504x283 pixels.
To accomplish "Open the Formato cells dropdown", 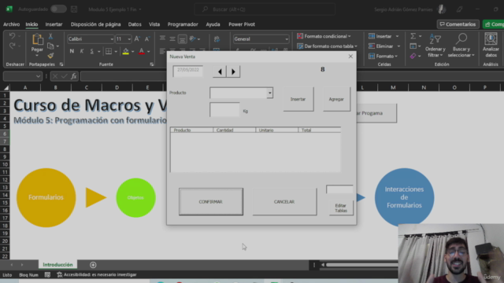I will pyautogui.click(x=396, y=56).
